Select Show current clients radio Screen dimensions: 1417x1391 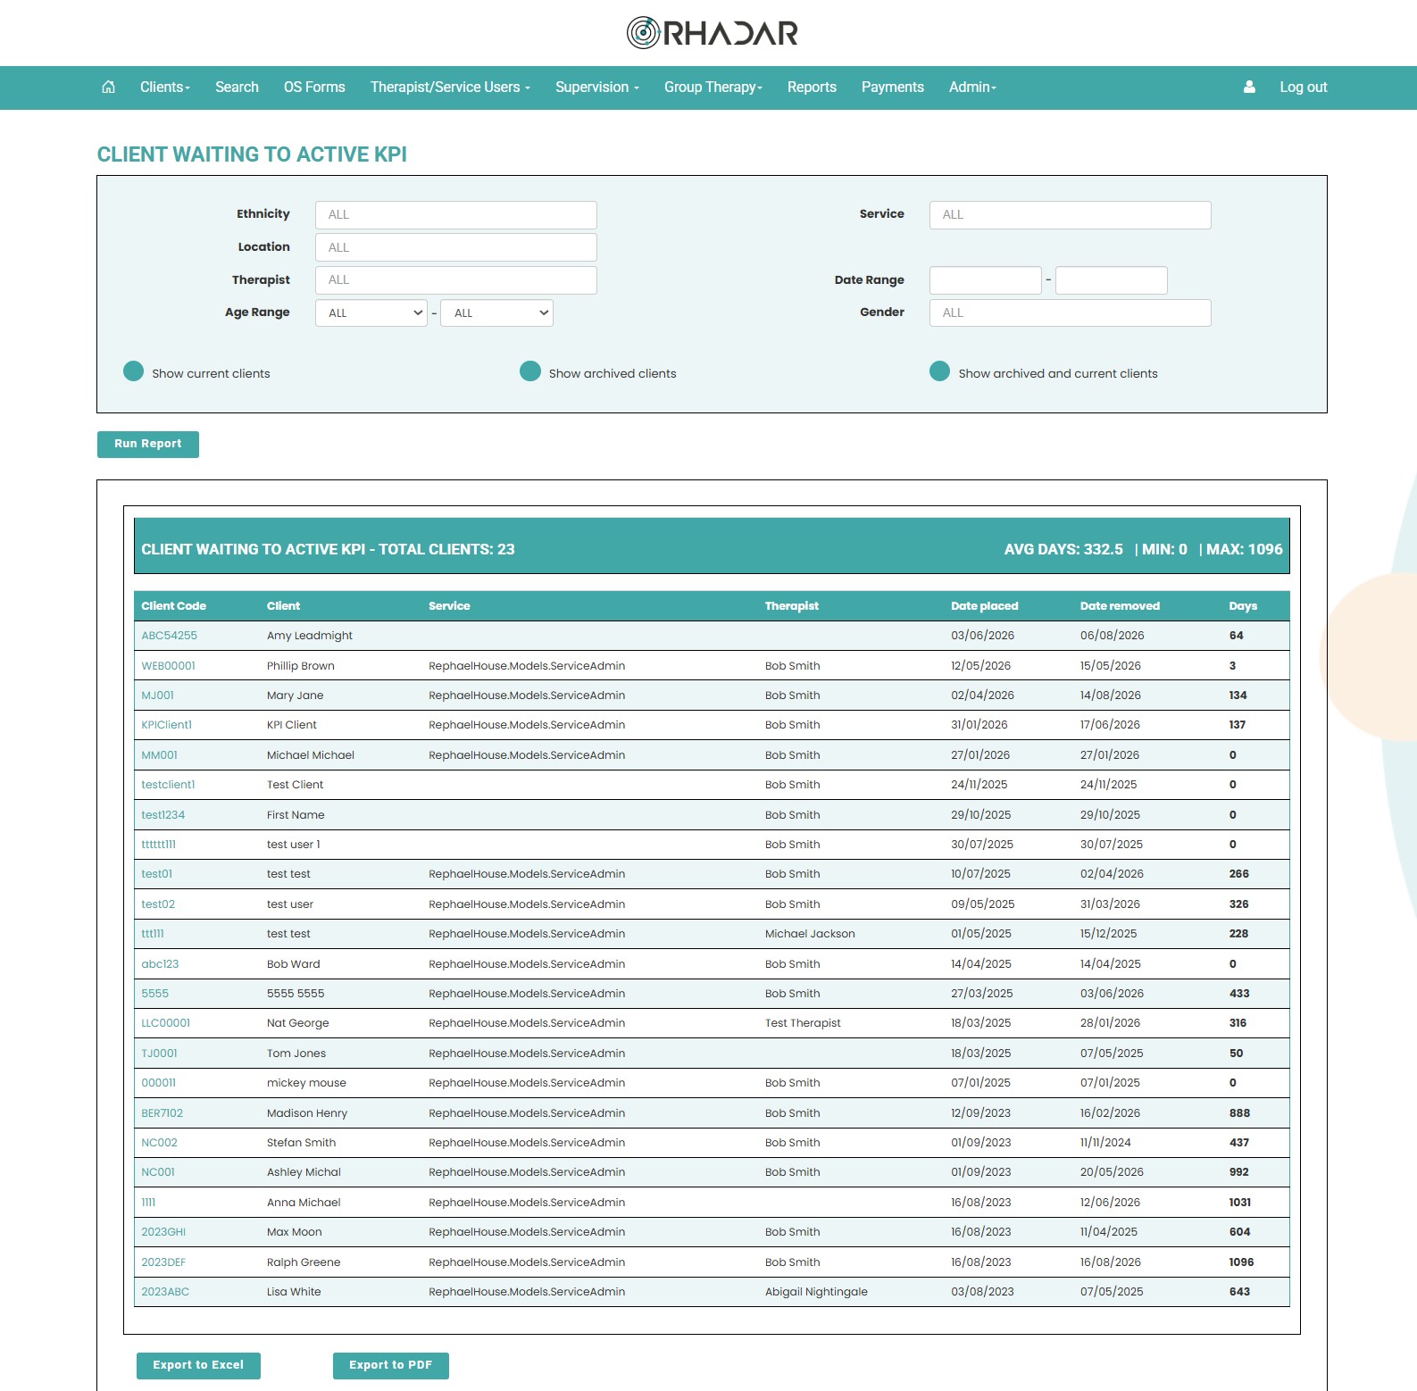click(x=133, y=371)
